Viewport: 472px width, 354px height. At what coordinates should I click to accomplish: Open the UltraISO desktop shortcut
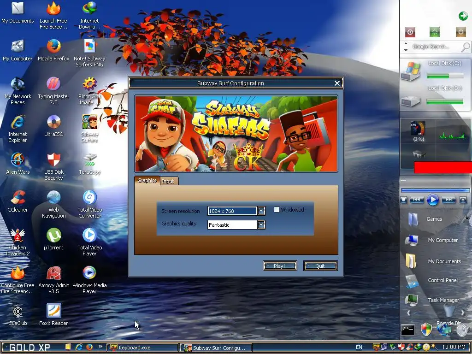53,126
